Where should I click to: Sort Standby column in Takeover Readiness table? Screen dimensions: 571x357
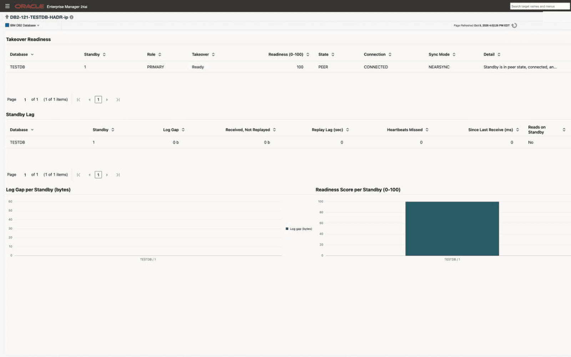[x=104, y=55]
